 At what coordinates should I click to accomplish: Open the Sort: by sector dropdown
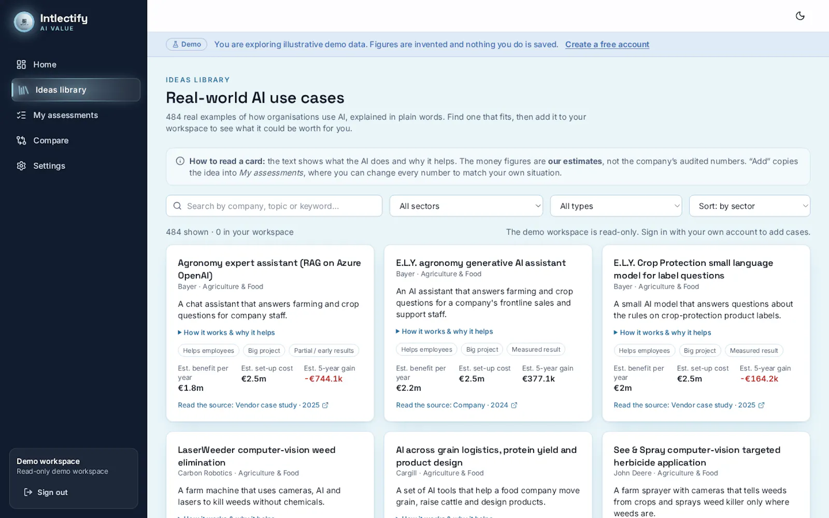pyautogui.click(x=750, y=206)
